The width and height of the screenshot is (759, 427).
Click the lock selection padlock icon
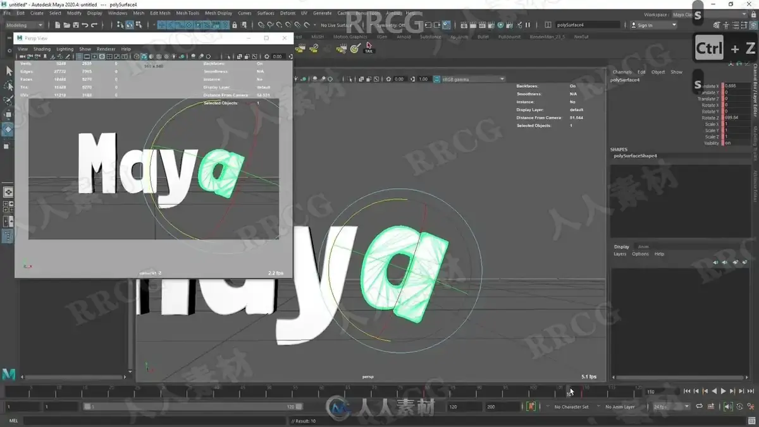click(x=235, y=25)
